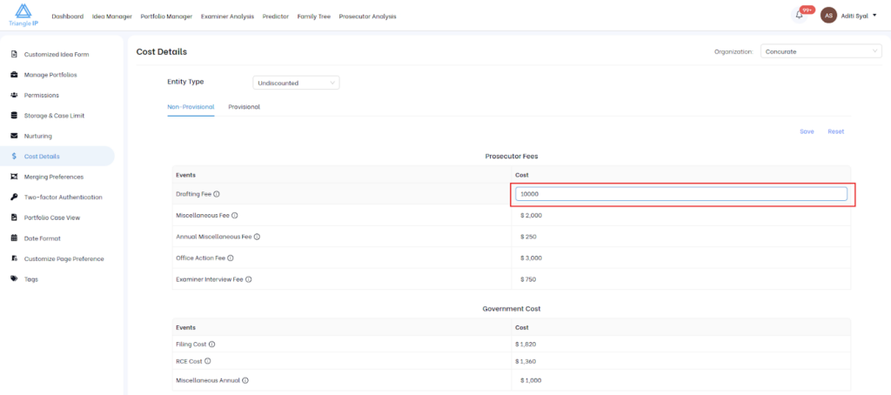891x395 pixels.
Task: Click the RCE Cost info icon
Action: 208,360
